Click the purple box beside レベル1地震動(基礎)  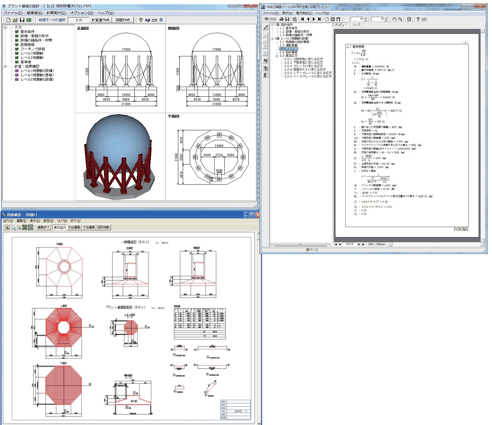point(17,75)
